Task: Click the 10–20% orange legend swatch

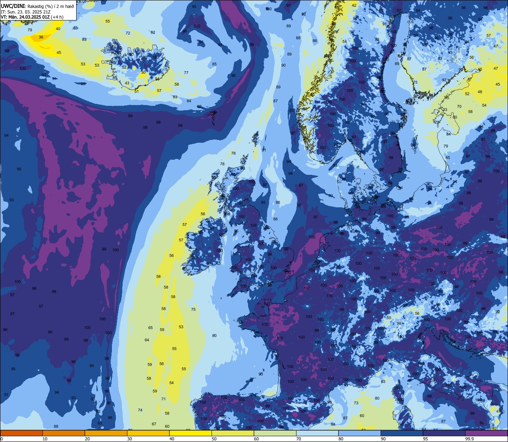Action: pos(63,433)
